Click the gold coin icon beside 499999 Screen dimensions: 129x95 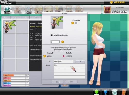[x=111, y=2]
